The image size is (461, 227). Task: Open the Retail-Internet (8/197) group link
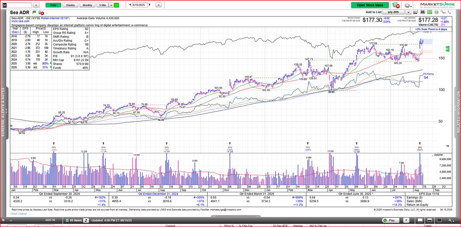(x=55, y=18)
